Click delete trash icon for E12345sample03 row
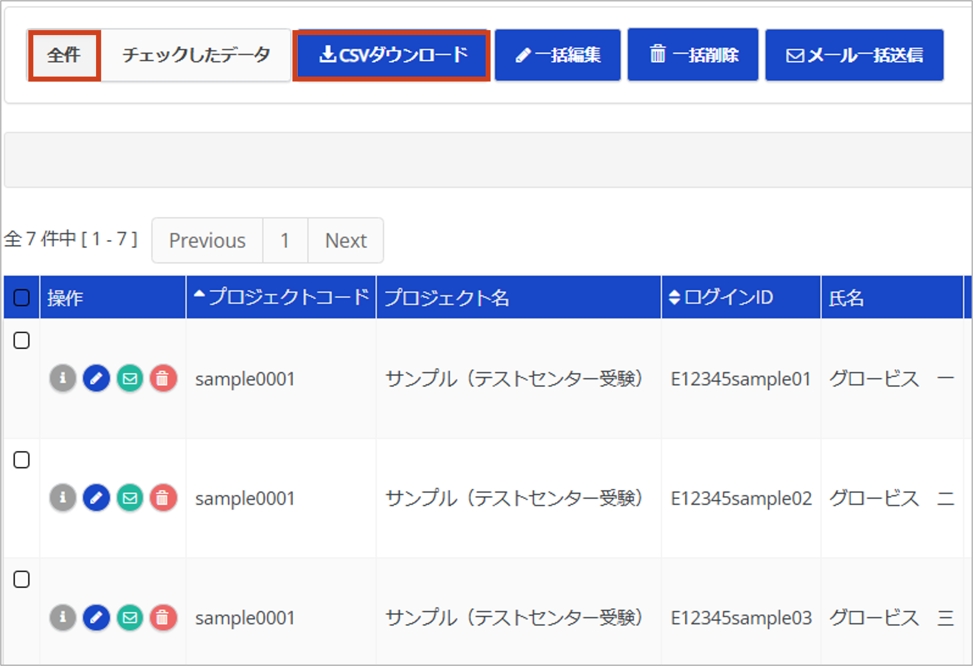The image size is (973, 666). [x=163, y=617]
